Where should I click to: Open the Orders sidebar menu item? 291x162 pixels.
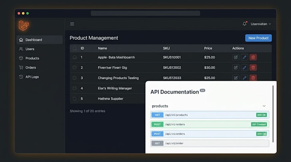tap(39, 67)
